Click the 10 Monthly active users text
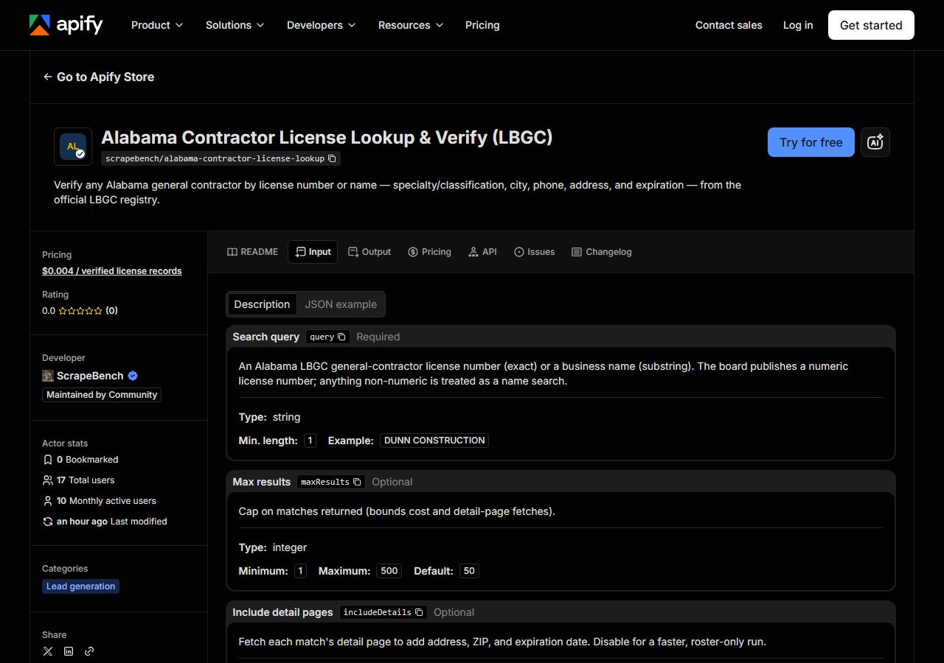Screen dimensions: 944x663 pos(106,501)
